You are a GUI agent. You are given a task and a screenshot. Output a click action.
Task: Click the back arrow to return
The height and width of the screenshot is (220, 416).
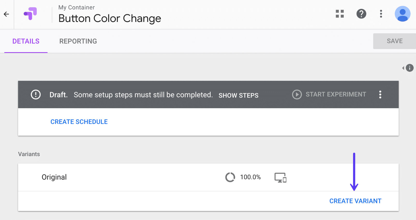pyautogui.click(x=6, y=14)
